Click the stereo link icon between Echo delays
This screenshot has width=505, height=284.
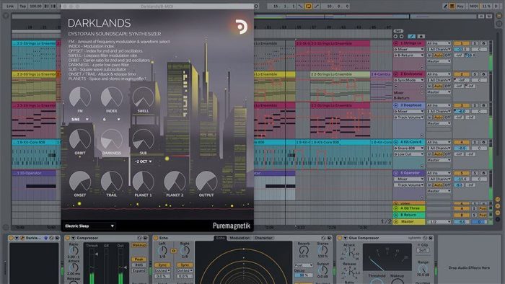[174, 251]
